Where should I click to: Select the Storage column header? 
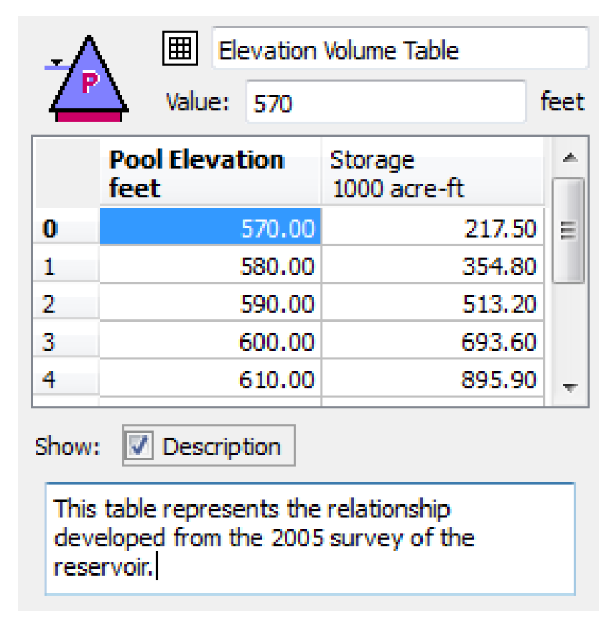pyautogui.click(x=432, y=174)
